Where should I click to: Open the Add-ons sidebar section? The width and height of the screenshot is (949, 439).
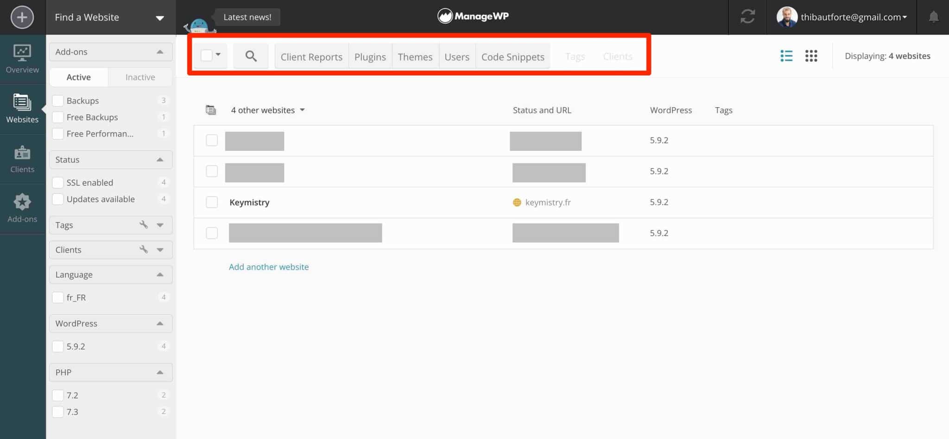coord(22,209)
